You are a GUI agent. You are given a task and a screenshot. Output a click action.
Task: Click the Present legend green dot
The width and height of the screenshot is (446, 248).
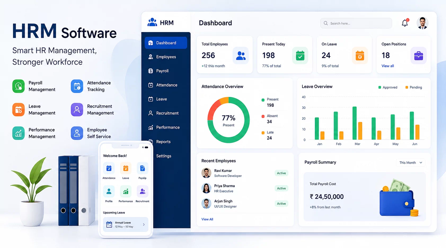[263, 100]
